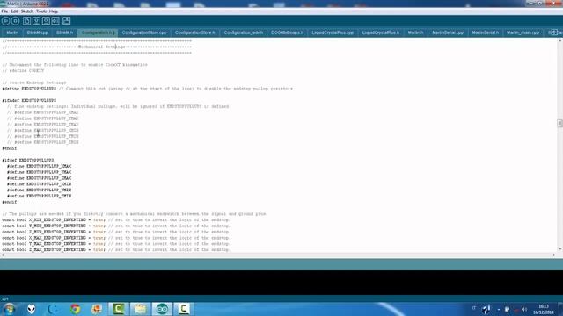Click the Mechanical Settings header comment
This screenshot has height=316, width=563.
pos(97,47)
